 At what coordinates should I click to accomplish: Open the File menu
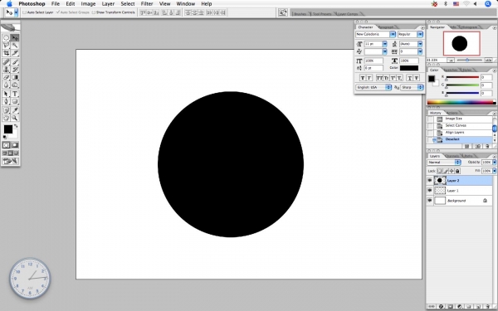click(56, 4)
